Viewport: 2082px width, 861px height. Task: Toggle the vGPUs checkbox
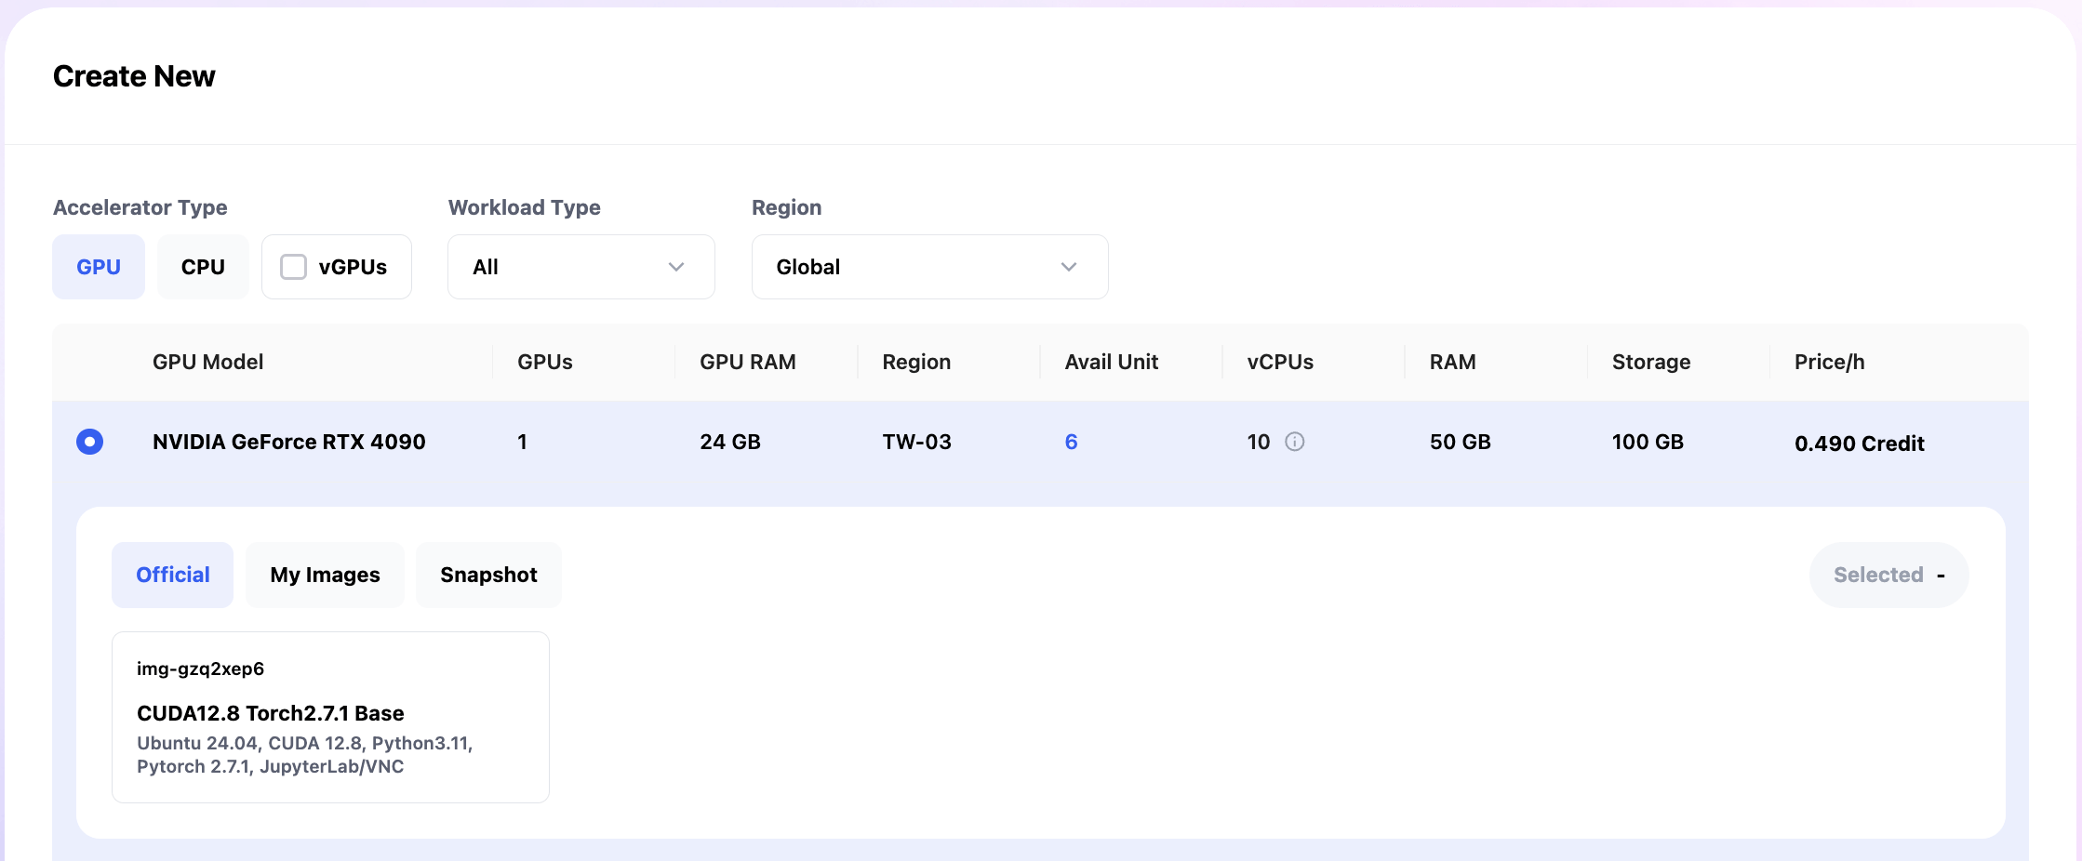(x=294, y=267)
